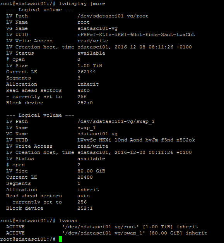The image size is (224, 243).
Task: Click the LV Name value swap_1
Action: [87, 128]
